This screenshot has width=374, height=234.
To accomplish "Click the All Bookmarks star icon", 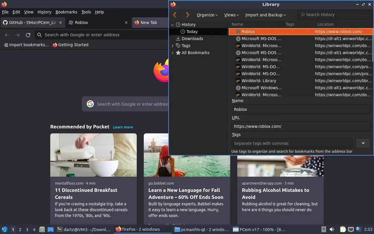I will click(x=178, y=53).
